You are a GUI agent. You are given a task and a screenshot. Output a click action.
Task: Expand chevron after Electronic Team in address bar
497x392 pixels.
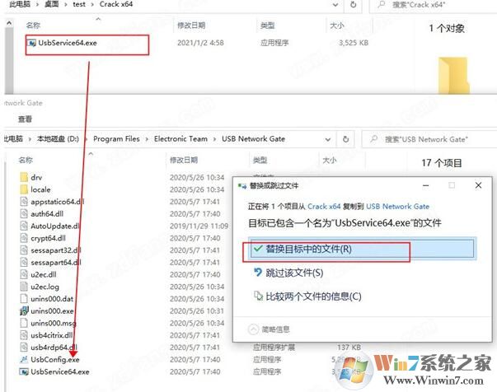coord(214,139)
